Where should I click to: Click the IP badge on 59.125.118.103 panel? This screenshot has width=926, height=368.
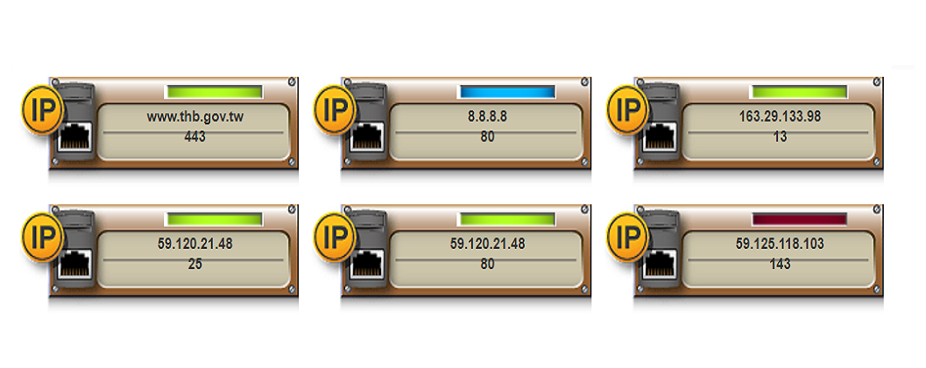[628, 237]
